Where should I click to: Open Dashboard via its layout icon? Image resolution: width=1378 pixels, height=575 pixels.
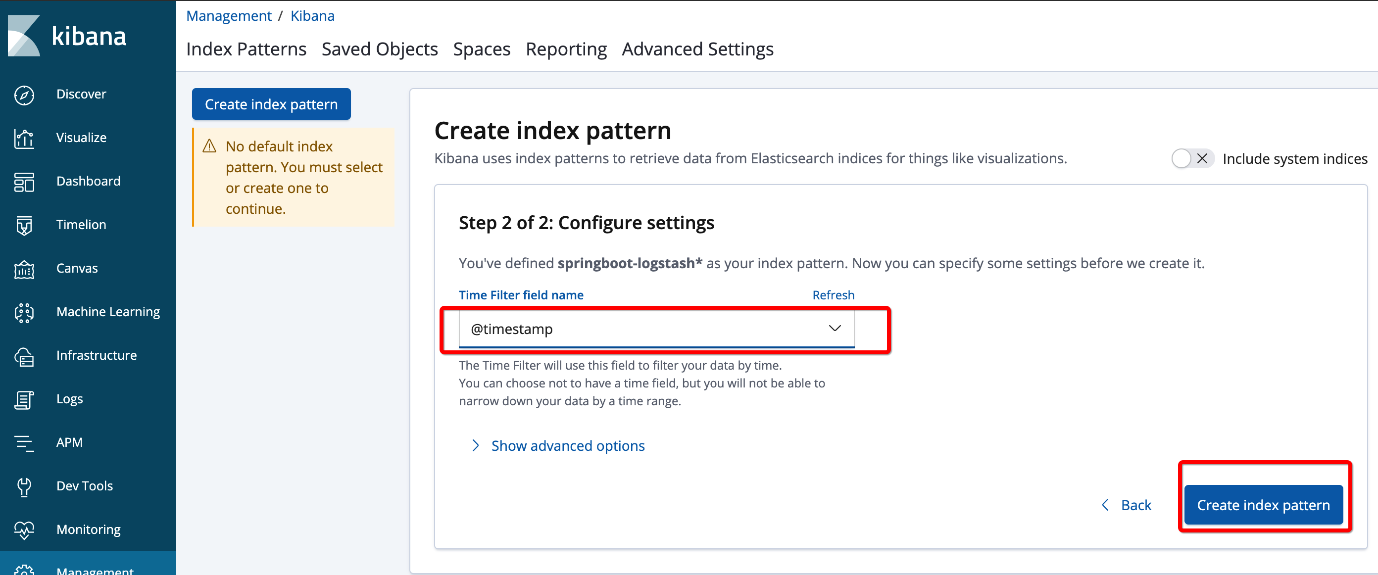(x=24, y=182)
